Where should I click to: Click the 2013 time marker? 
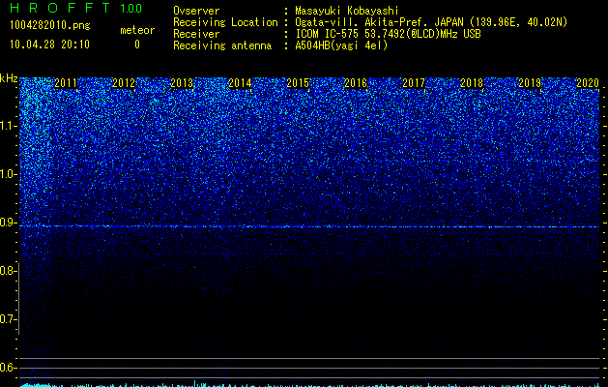click(x=182, y=83)
